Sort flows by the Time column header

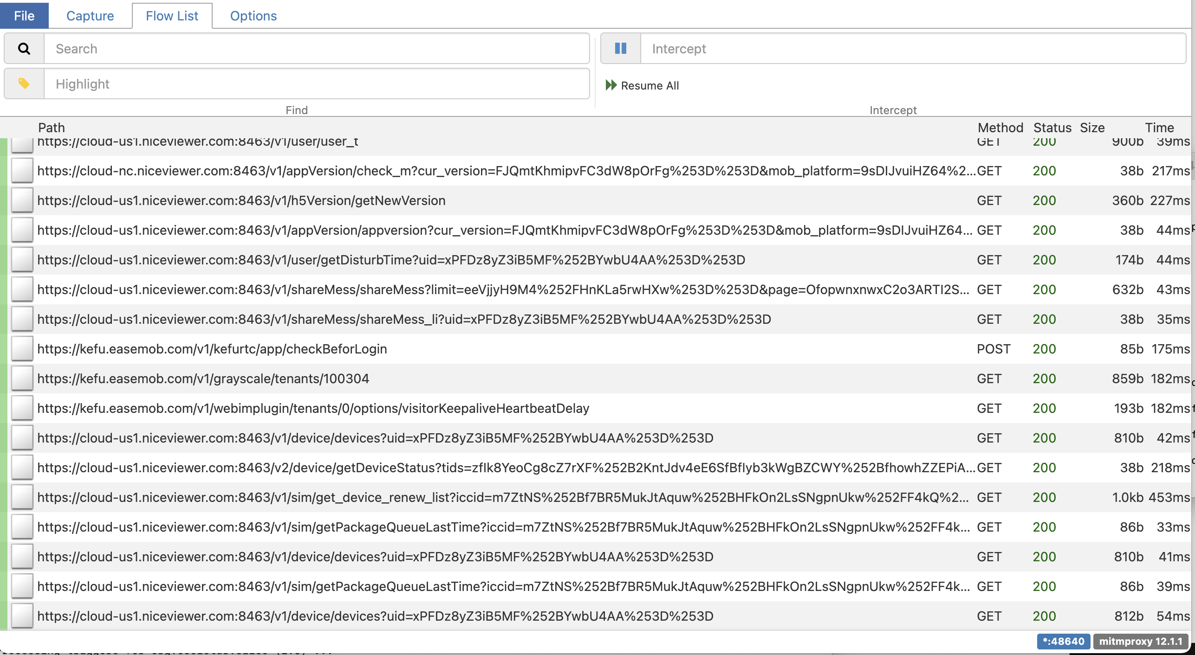(1159, 128)
